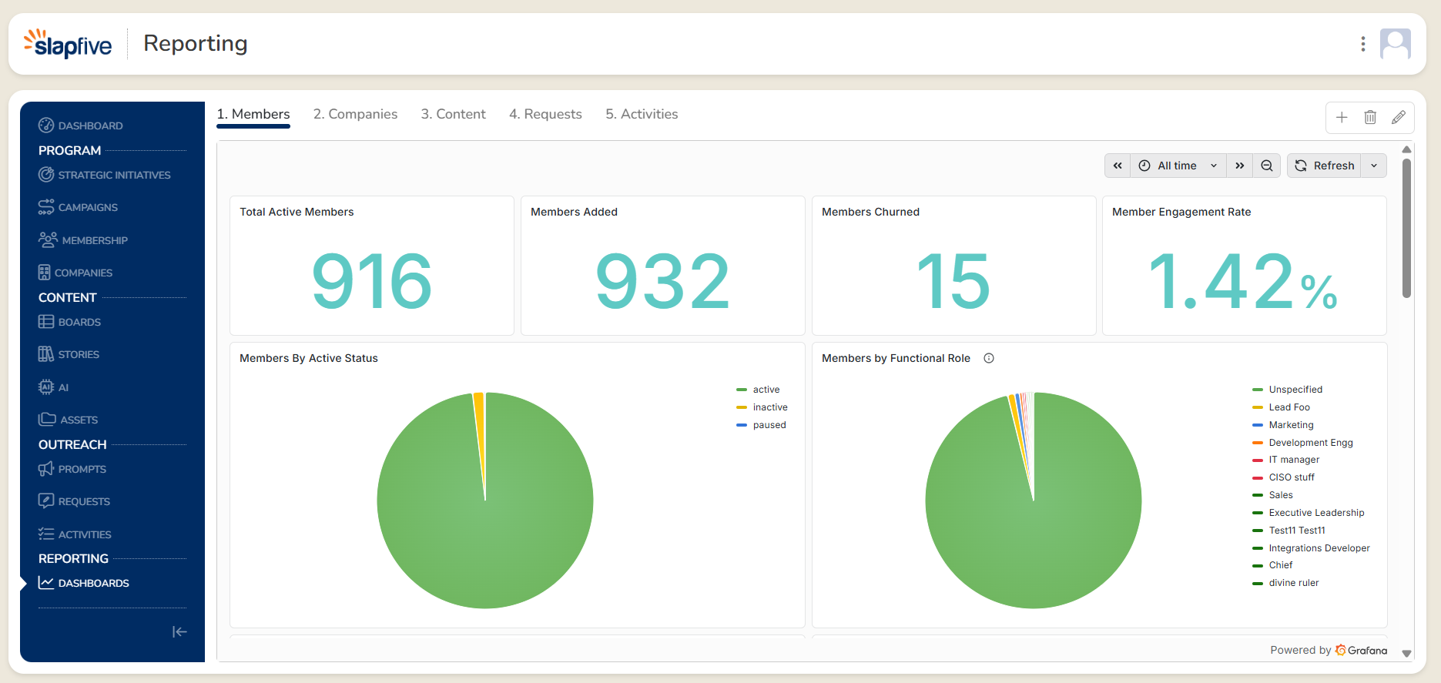The image size is (1441, 683).
Task: Switch to the 4. Requests tab
Action: coord(545,114)
